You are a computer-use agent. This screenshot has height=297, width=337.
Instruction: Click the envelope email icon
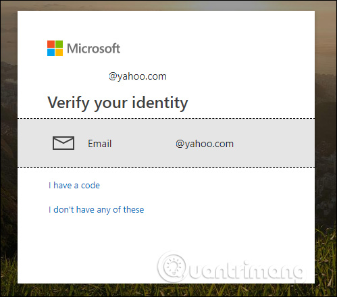(x=63, y=143)
